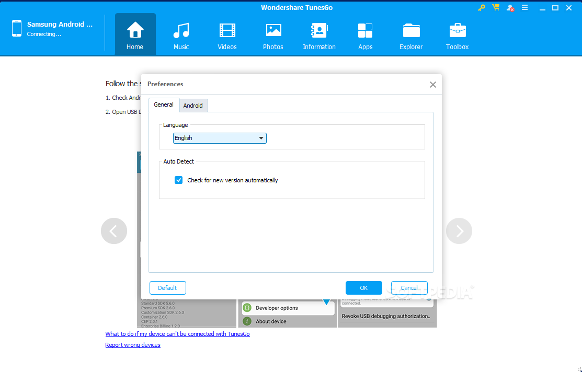Open the Home section
582x372 pixels.
pyautogui.click(x=135, y=34)
